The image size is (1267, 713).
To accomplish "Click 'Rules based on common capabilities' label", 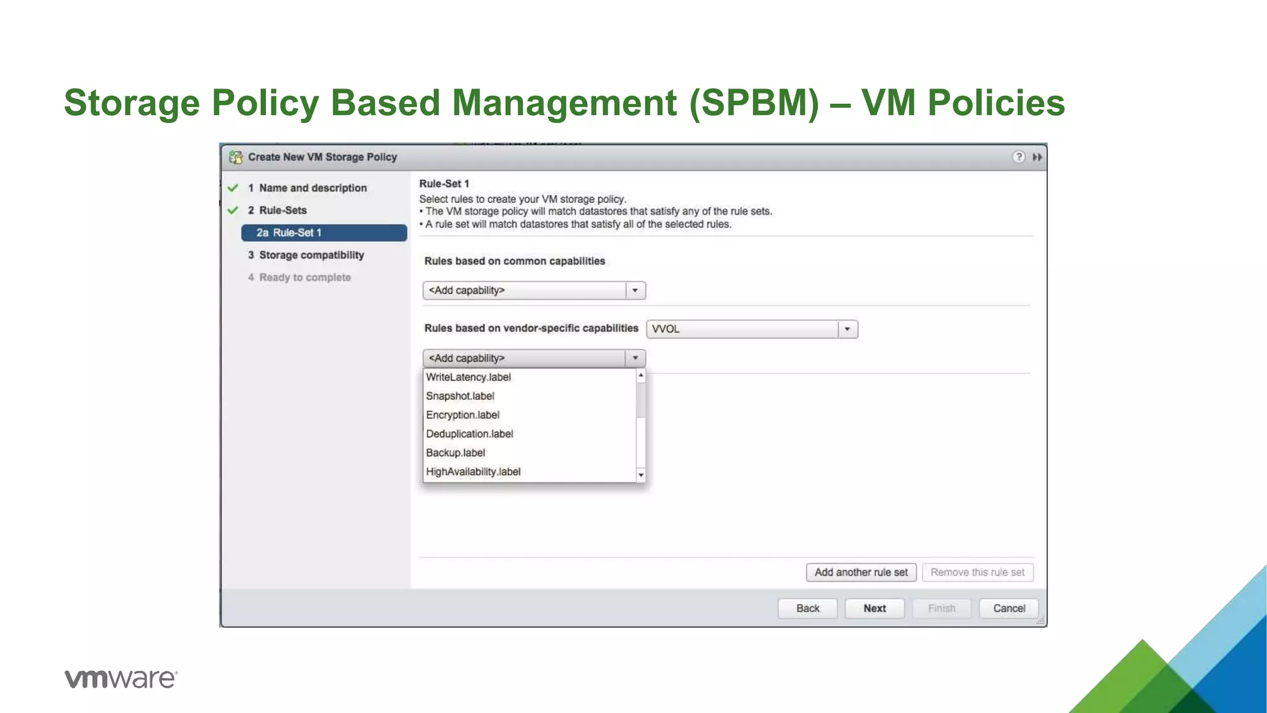I will coord(515,261).
